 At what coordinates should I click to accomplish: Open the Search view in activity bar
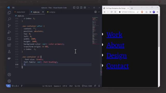(x=9, y=19)
